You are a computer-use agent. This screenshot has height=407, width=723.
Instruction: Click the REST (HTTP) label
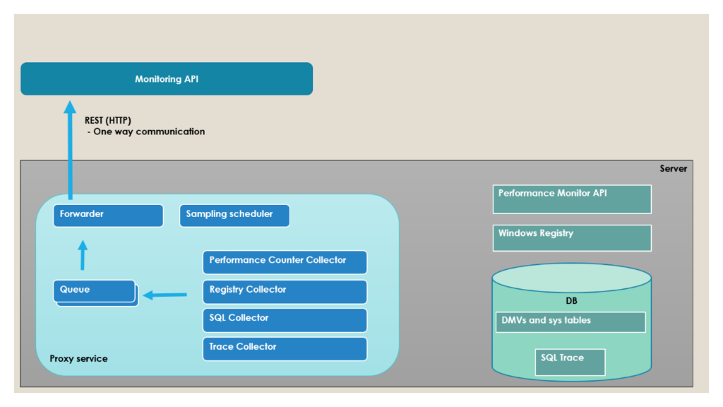coord(108,120)
